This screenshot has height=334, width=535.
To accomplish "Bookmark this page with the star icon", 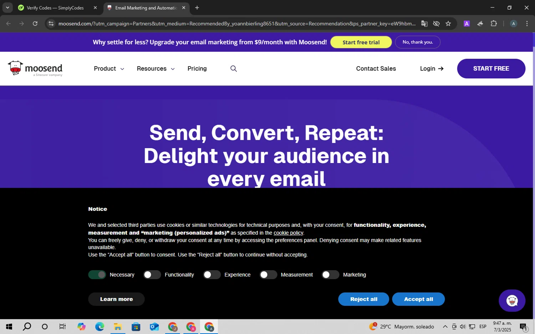I will point(448,24).
